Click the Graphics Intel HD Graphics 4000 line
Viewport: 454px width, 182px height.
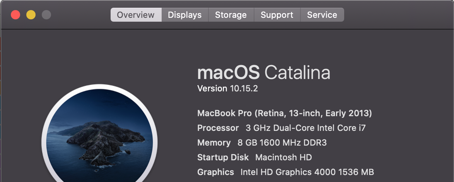tap(285, 172)
